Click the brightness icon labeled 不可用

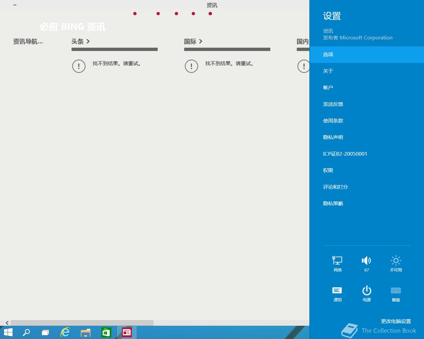pos(396,264)
